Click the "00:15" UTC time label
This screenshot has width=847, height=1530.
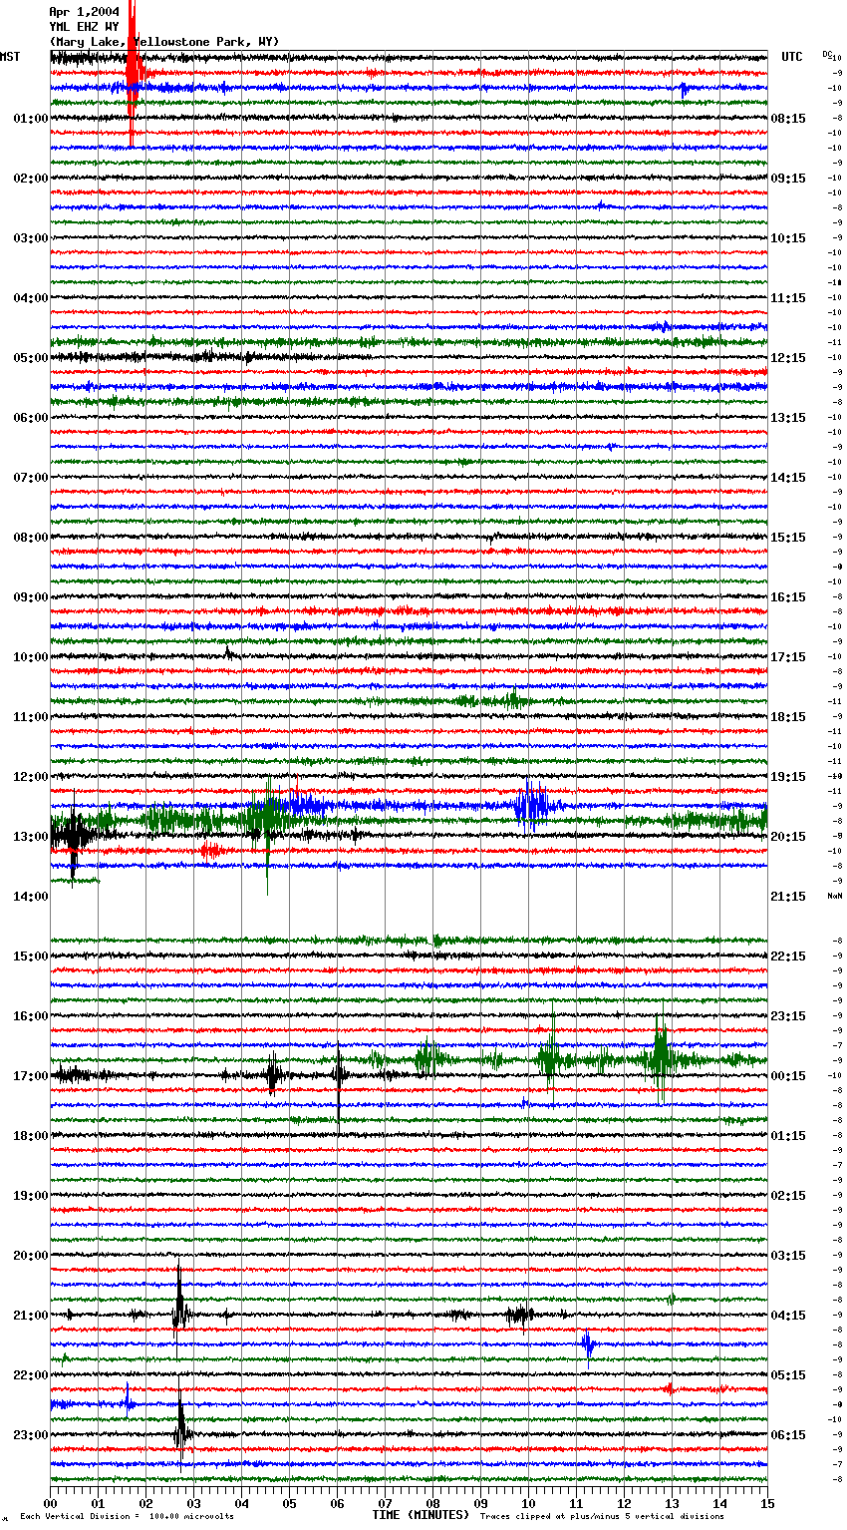(x=788, y=1076)
